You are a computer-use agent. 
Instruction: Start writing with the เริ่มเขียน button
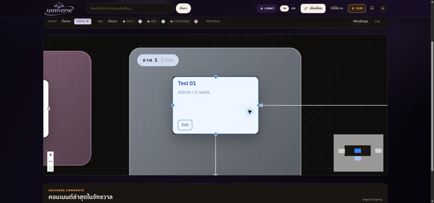(313, 8)
